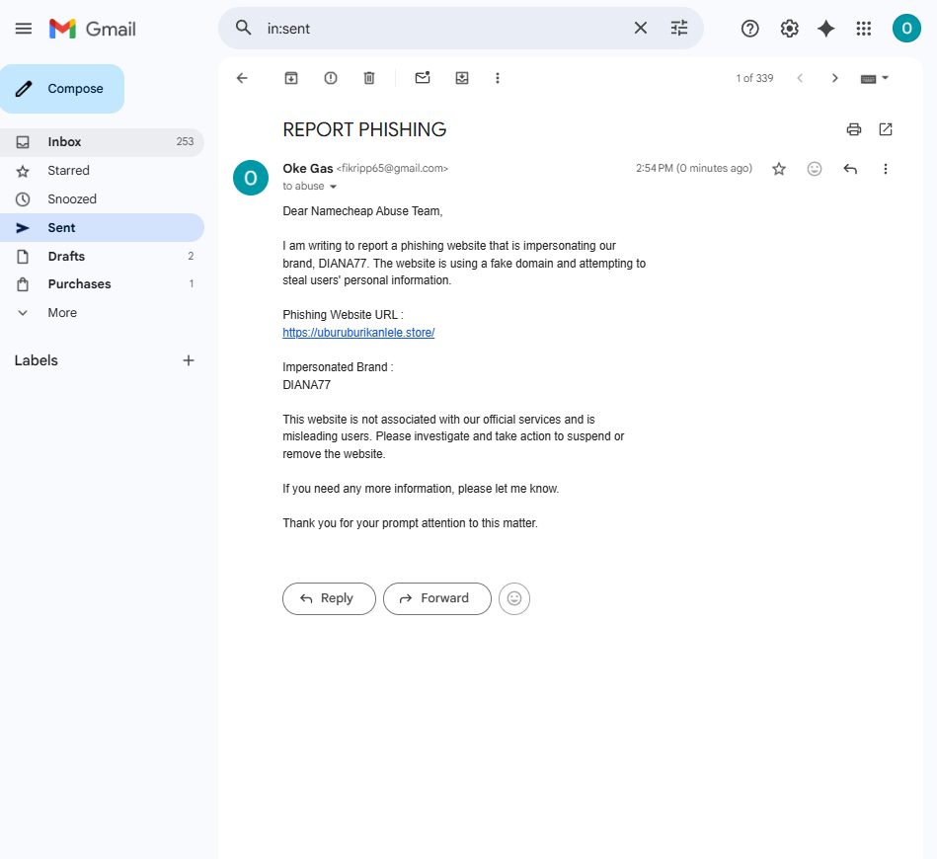Go back to Sent list
The image size is (937, 859).
pos(242,78)
